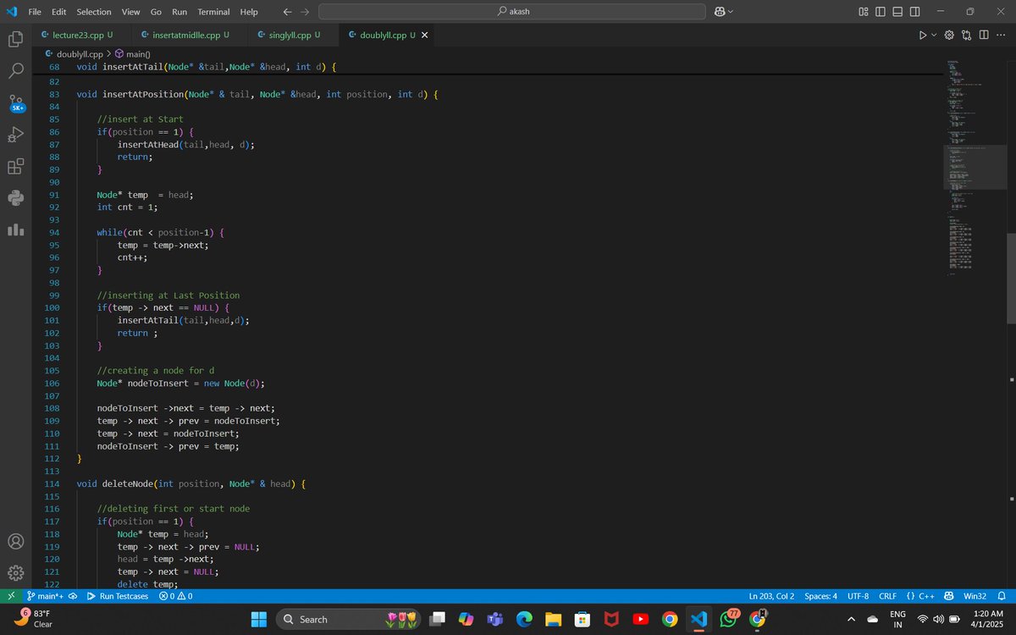The image size is (1016, 635).
Task: Open the bar chart icon view
Action: tap(15, 229)
